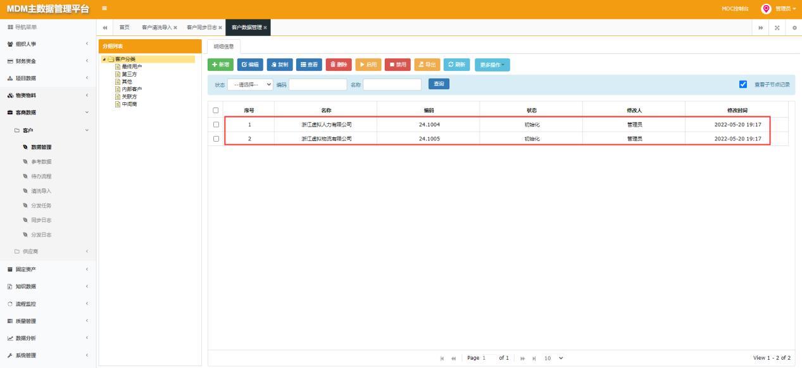Expand the 组织人事 menu chevron
The width and height of the screenshot is (802, 368).
pyautogui.click(x=87, y=44)
